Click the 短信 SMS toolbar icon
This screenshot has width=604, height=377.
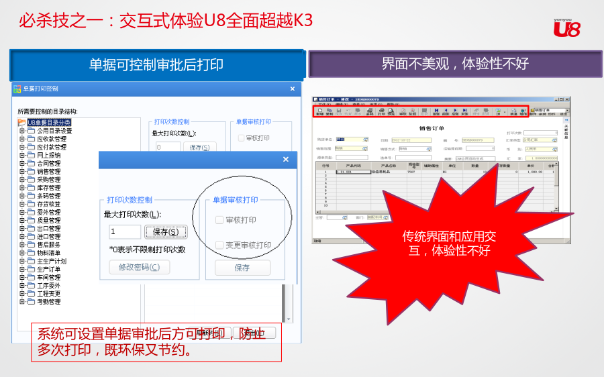coord(523,111)
